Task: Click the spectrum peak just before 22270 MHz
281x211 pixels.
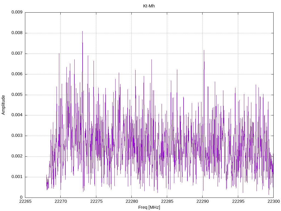Action: pos(59,54)
